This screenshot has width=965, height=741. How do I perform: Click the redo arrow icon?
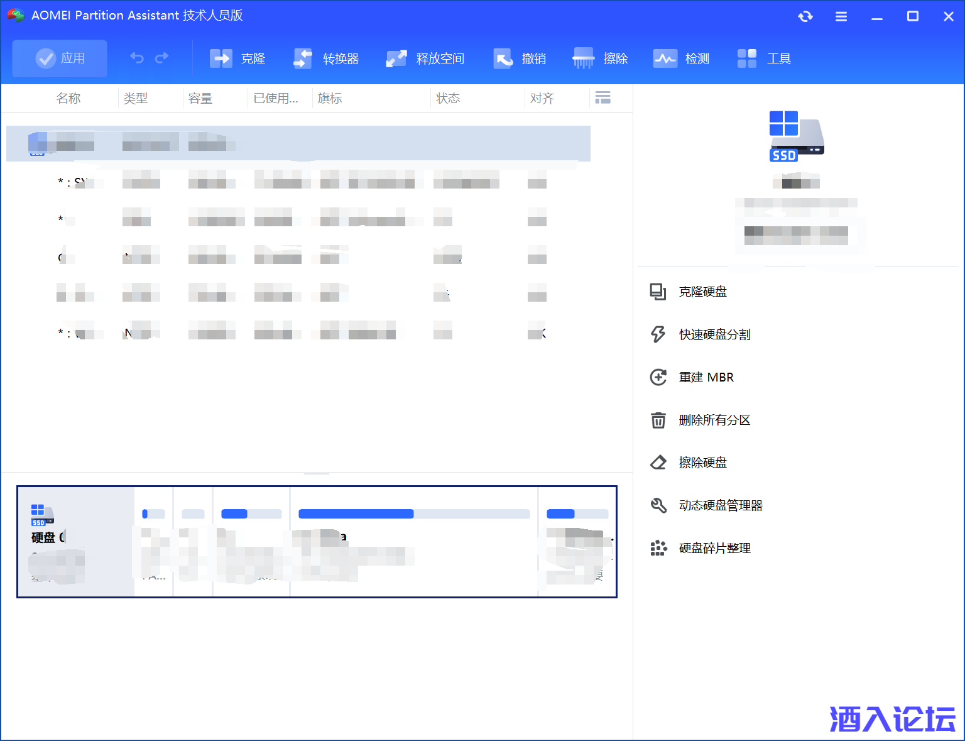click(162, 58)
